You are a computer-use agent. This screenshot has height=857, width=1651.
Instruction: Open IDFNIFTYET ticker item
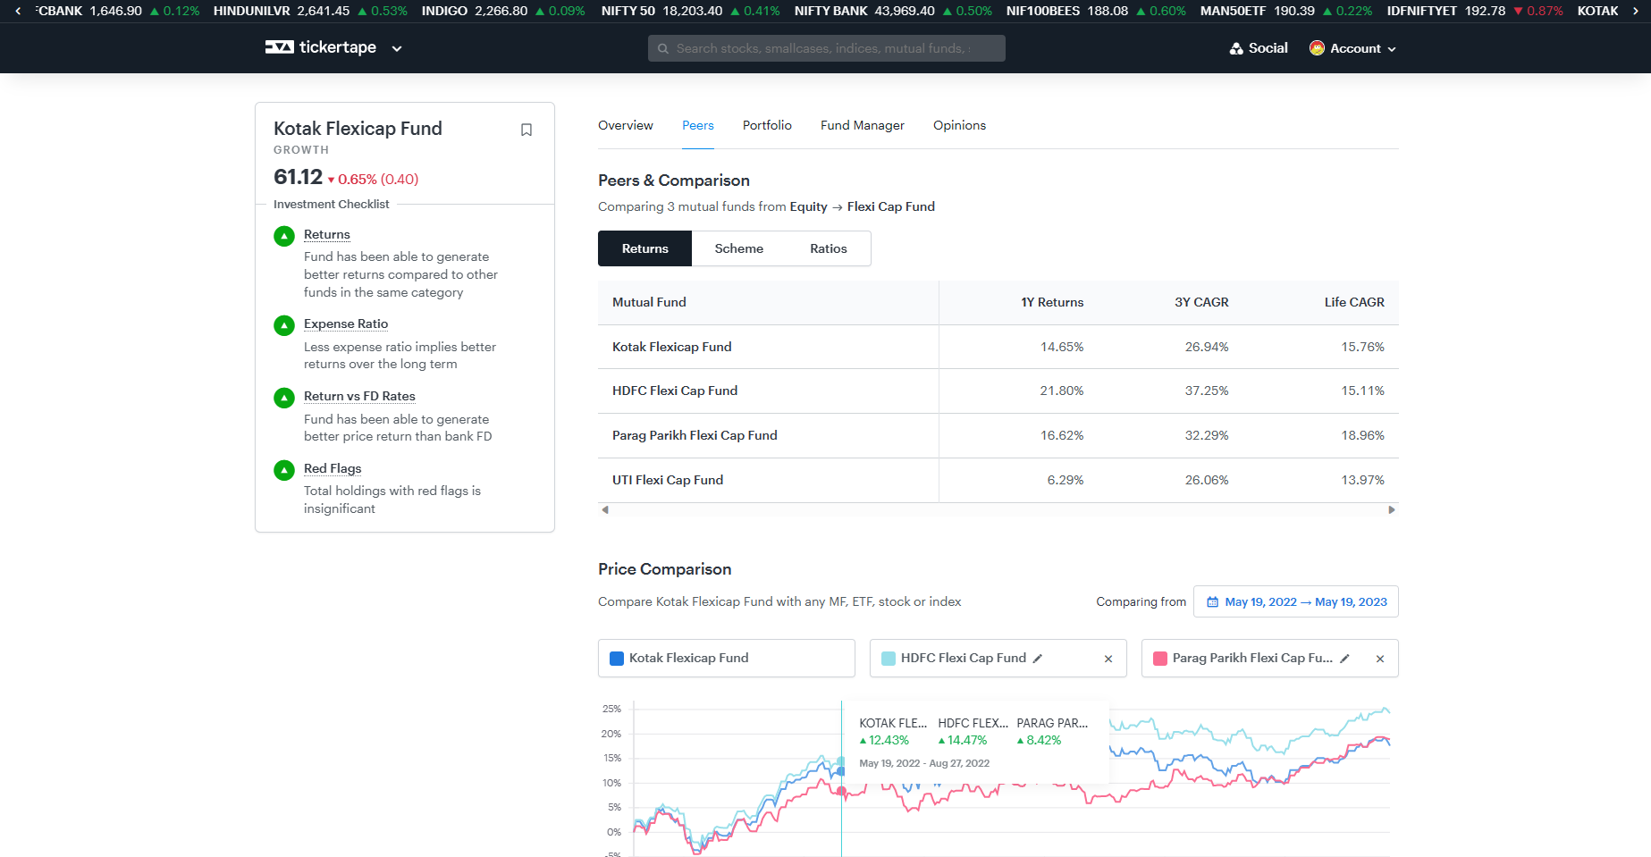pyautogui.click(x=1475, y=11)
